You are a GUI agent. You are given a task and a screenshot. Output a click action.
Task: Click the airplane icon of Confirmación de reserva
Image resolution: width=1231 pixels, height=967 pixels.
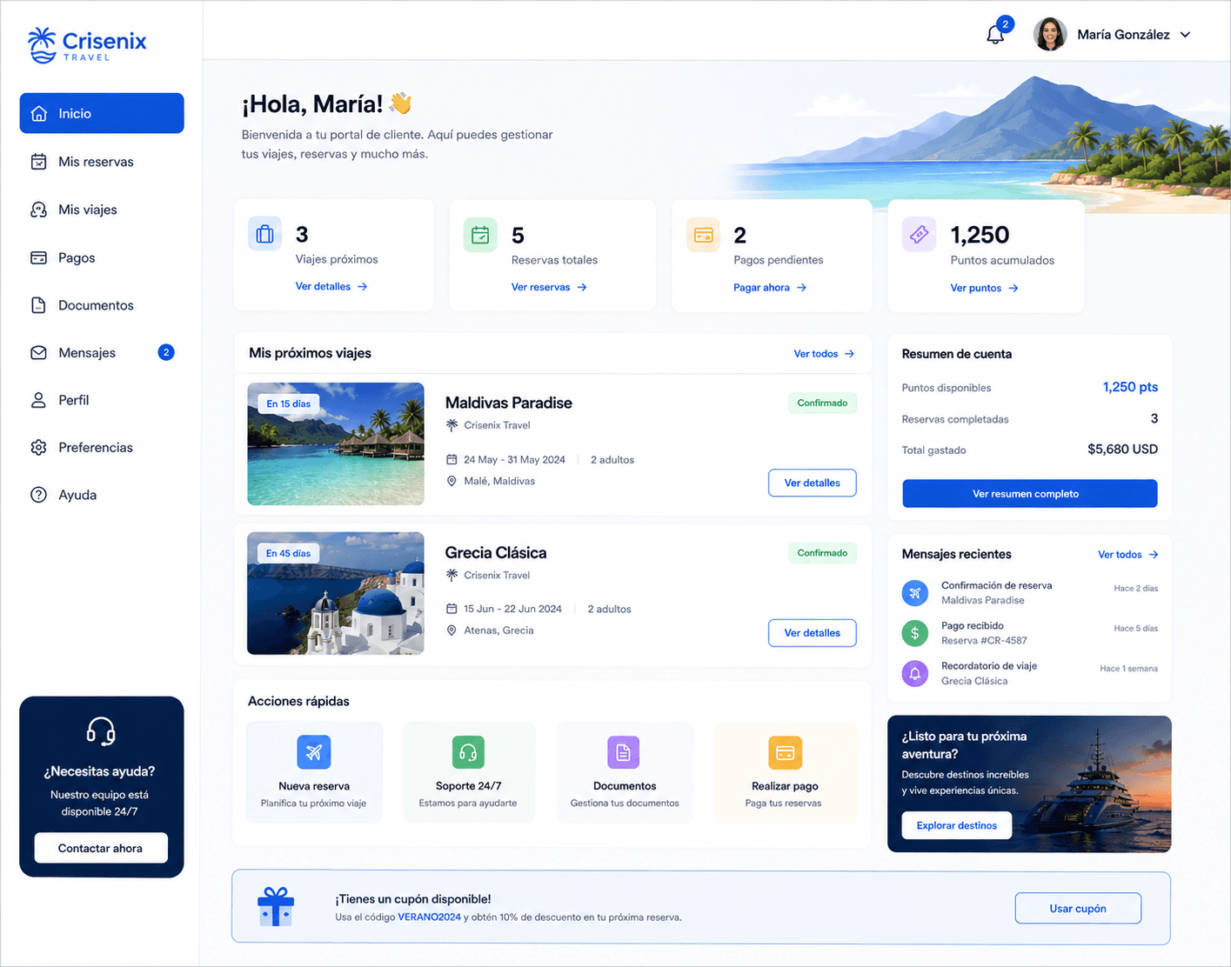coord(915,593)
